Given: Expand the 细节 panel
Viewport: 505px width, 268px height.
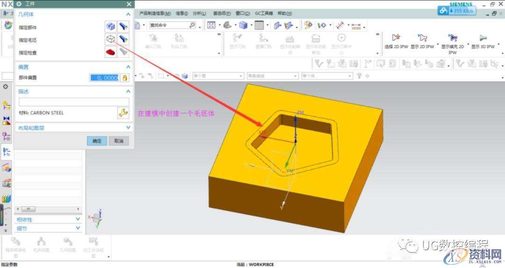Looking at the screenshot, I should point(78,228).
